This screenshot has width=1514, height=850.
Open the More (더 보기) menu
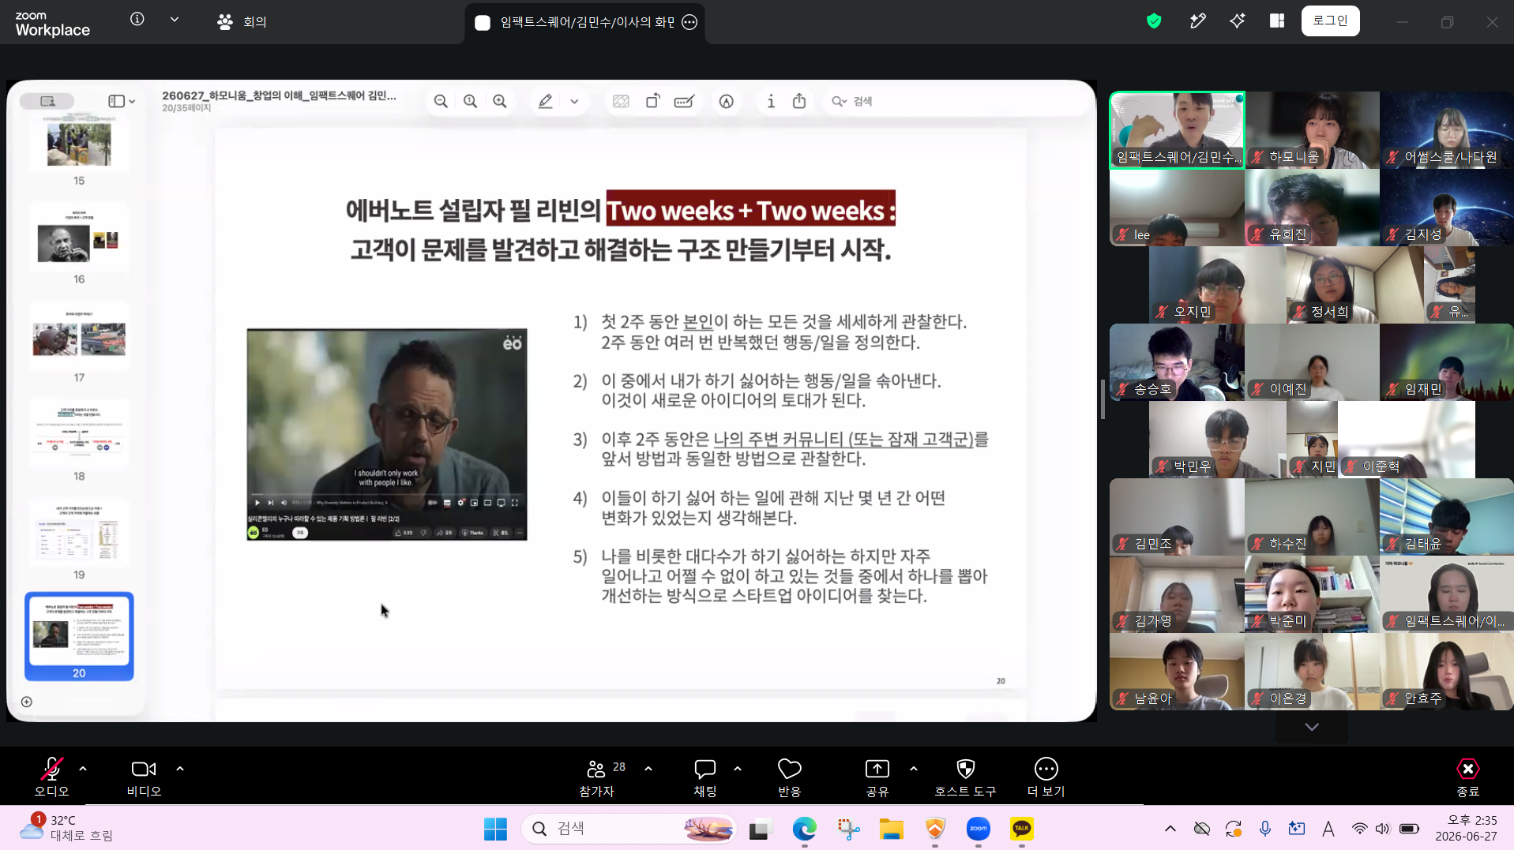1046,777
